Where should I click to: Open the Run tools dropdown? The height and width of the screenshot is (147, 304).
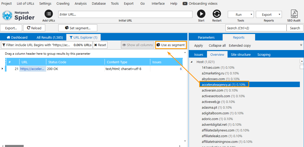coord(241,15)
